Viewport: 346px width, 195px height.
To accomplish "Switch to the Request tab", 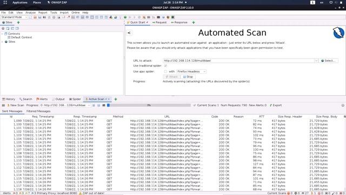I will click(159, 22).
